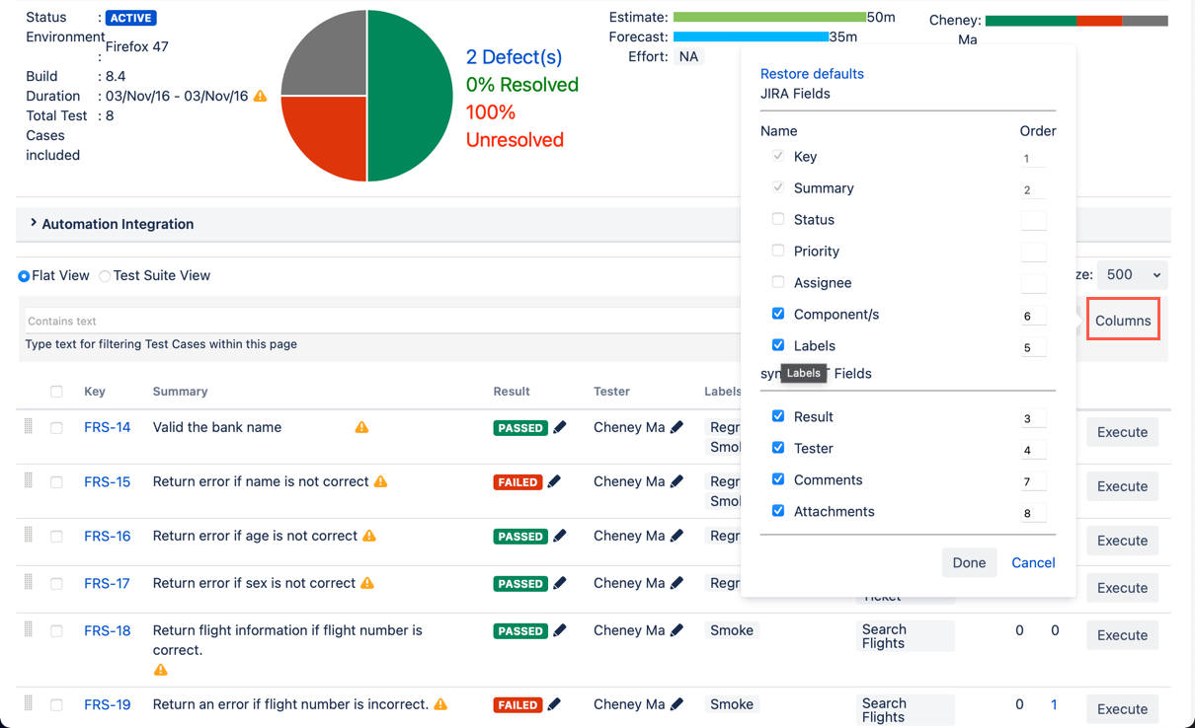Open the page size 500 dropdown
1195x728 pixels.
click(1132, 275)
